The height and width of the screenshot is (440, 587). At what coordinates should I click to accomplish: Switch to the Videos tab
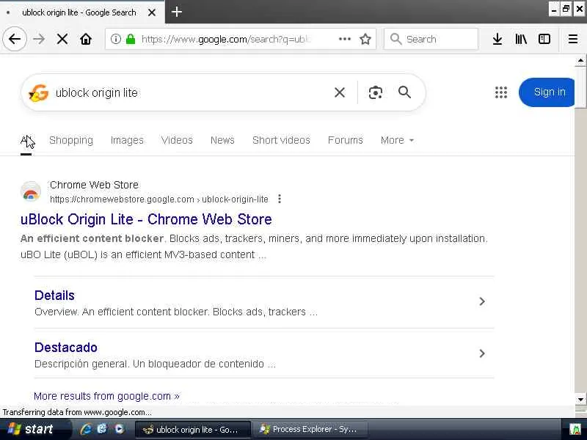click(177, 140)
